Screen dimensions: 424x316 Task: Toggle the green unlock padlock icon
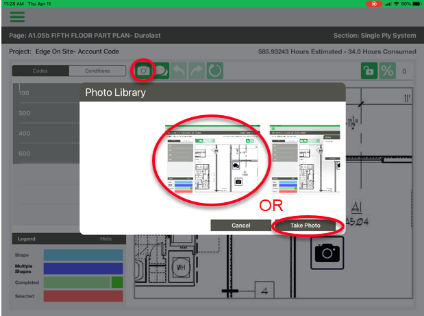pyautogui.click(x=369, y=71)
